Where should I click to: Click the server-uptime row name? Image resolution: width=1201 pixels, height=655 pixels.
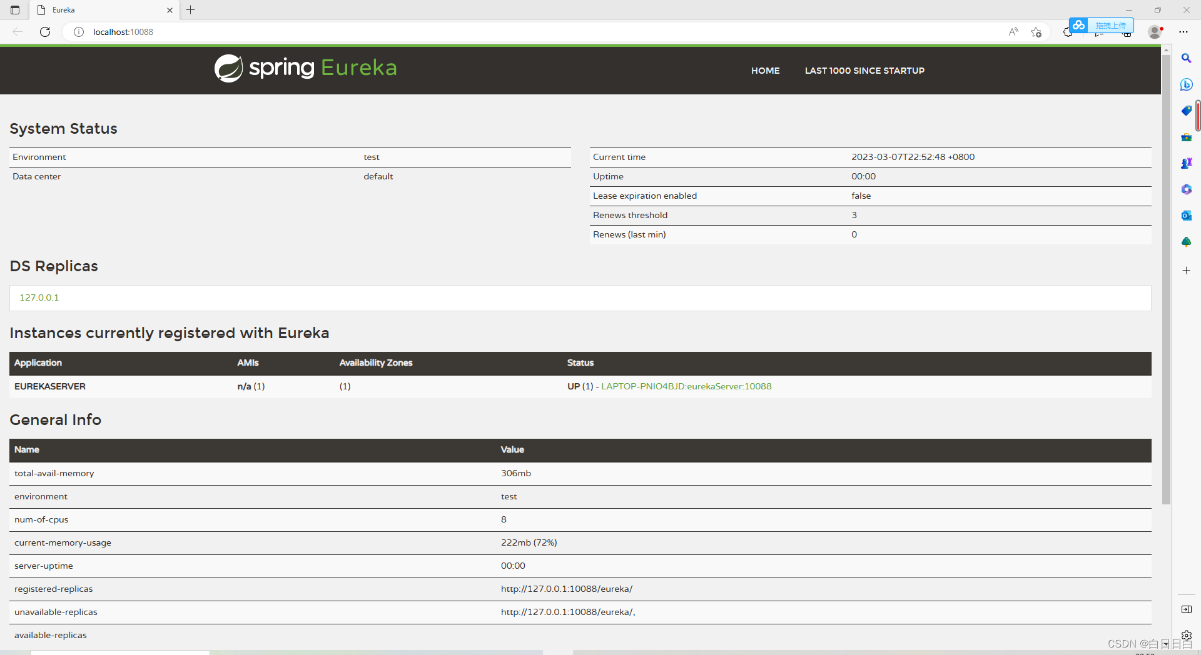[44, 566]
